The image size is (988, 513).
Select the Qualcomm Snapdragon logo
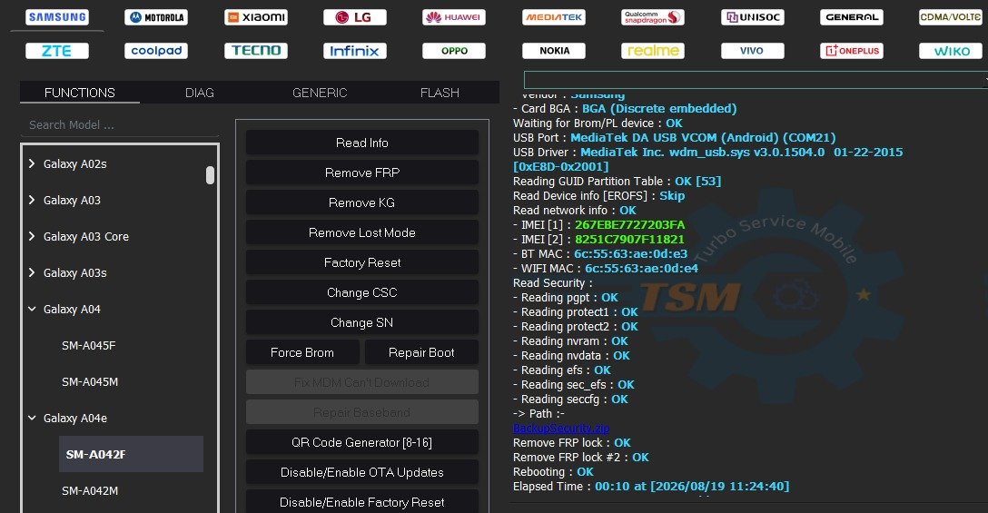click(653, 17)
